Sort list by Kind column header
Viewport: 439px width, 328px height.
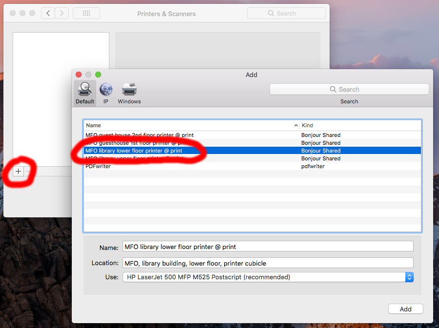tap(360, 125)
